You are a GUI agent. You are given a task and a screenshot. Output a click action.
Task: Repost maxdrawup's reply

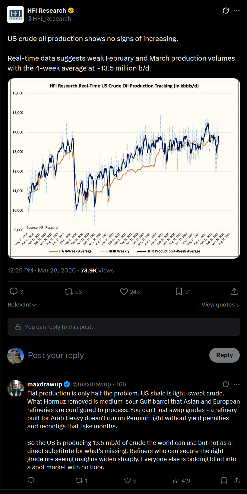79,480
